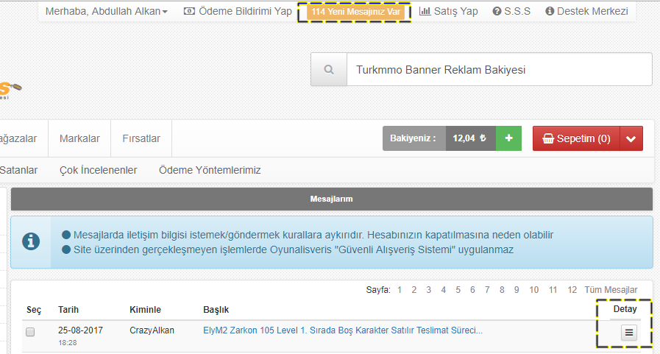This screenshot has height=354, width=660.
Task: Click the Detay column header
Action: (625, 309)
